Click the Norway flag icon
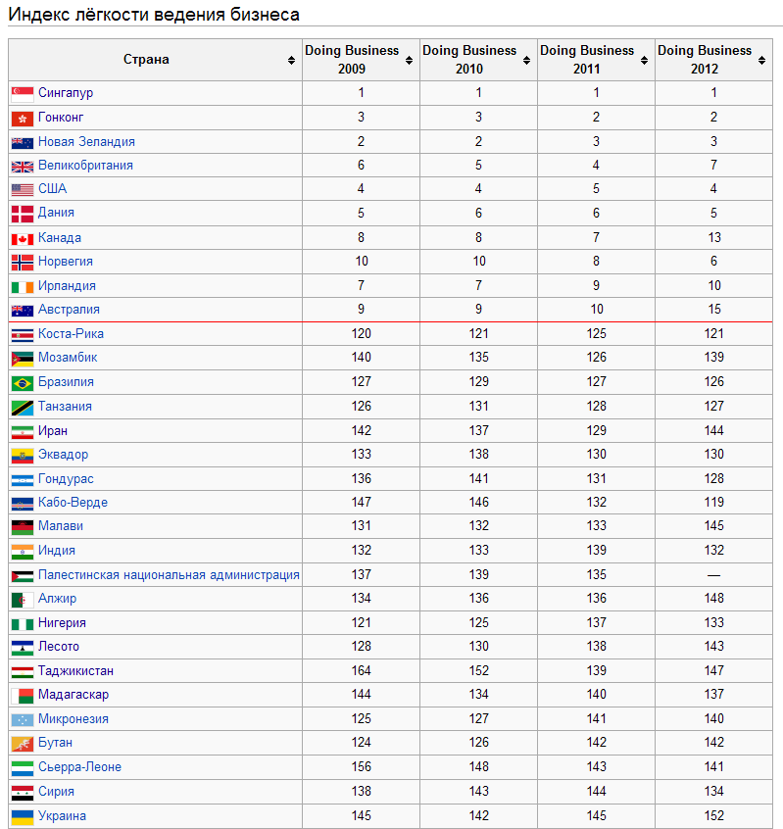 coord(23,263)
